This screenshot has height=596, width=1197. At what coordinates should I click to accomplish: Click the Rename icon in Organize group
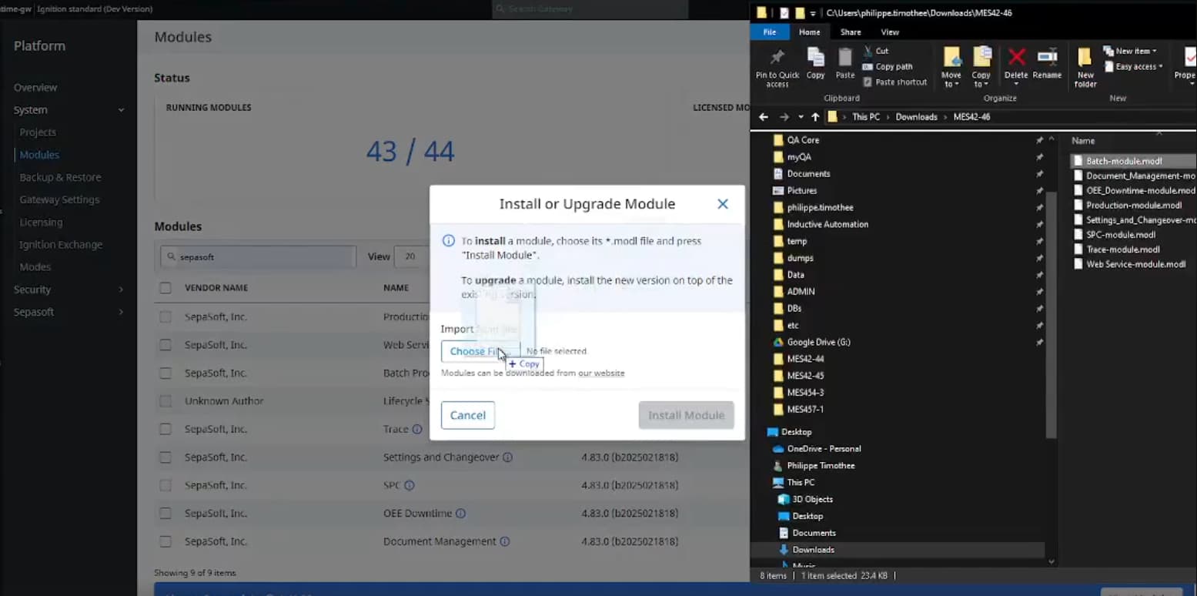click(x=1047, y=56)
